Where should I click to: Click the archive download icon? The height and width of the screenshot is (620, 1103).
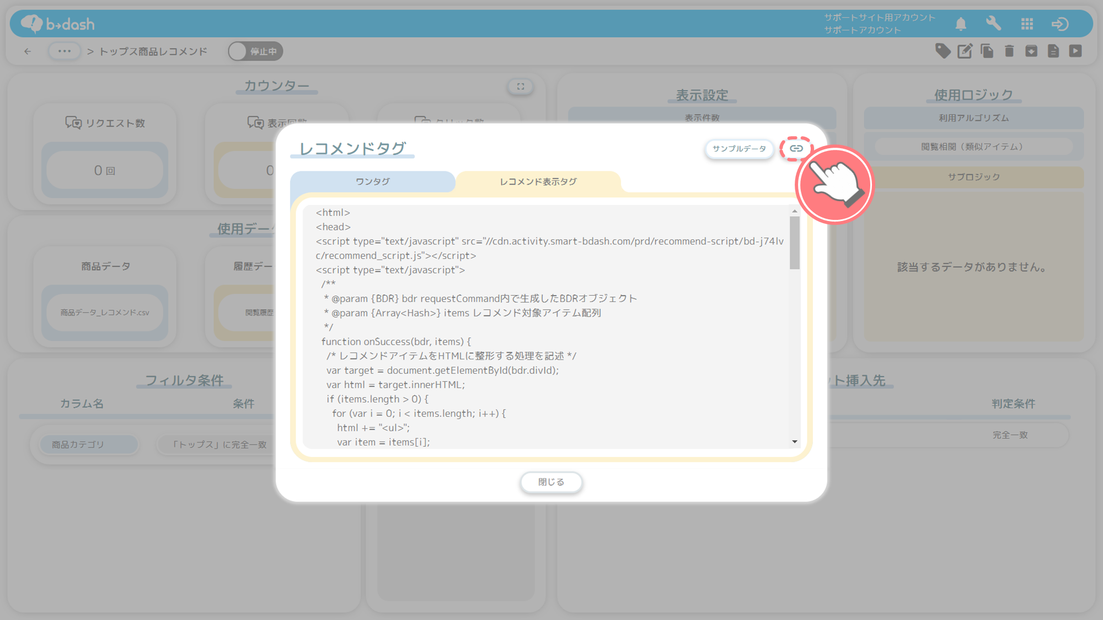click(1031, 51)
